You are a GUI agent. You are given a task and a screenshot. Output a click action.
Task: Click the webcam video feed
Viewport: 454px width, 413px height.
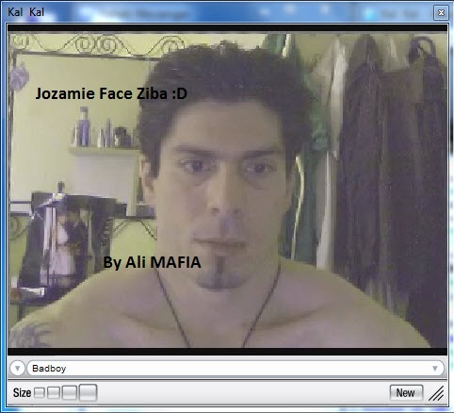(x=227, y=190)
